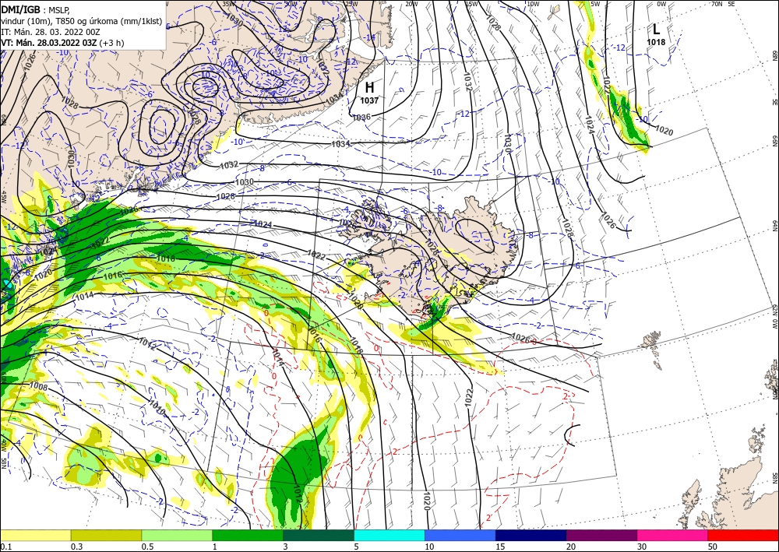Click the '70N' latitude label
The image size is (779, 552).
coord(717,4)
